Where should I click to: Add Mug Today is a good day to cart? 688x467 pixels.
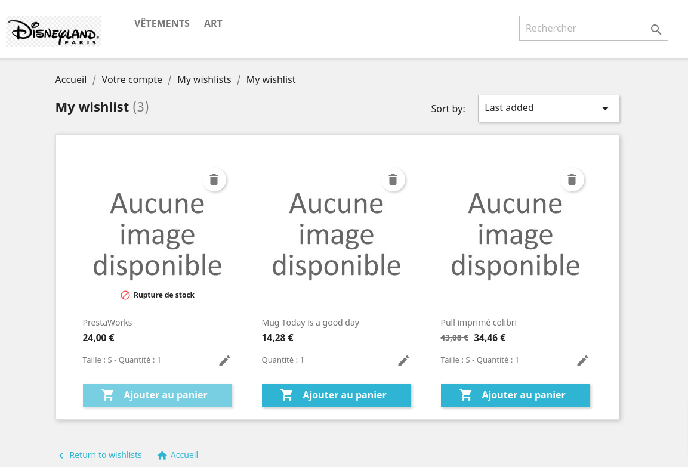[337, 395]
